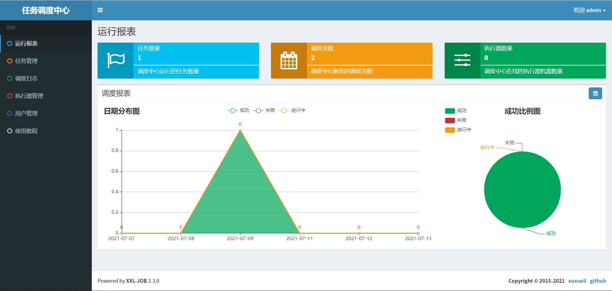Click the 调度报表 panel heading
The width and height of the screenshot is (612, 291).
[x=116, y=94]
